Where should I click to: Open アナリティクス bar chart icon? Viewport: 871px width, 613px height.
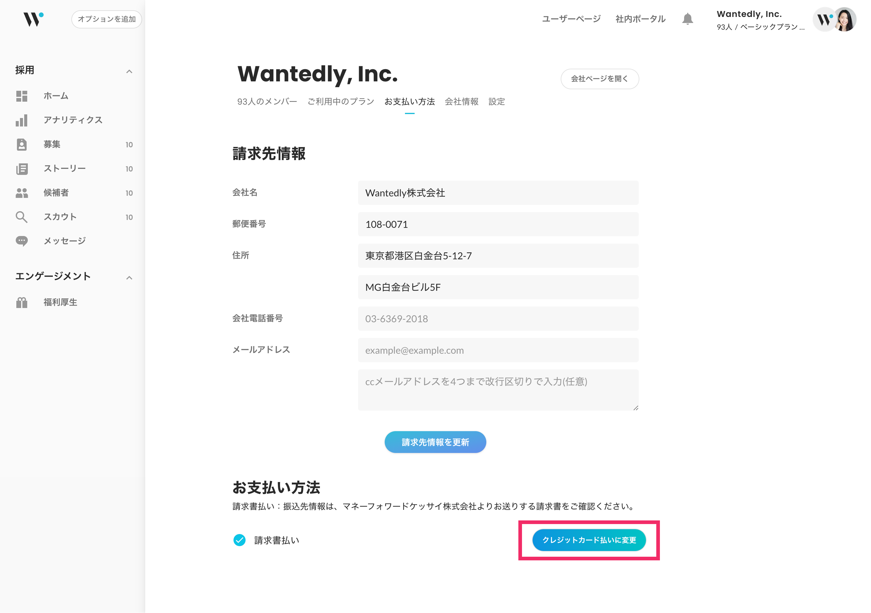[21, 120]
